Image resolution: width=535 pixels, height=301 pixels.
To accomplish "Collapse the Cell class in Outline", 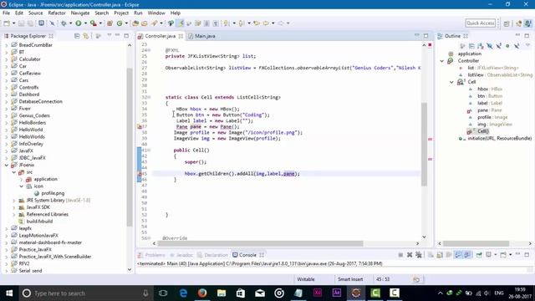I will [451, 82].
